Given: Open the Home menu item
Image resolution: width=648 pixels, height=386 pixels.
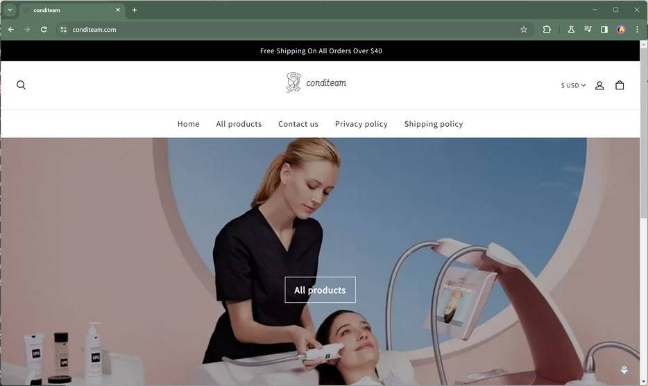Looking at the screenshot, I should point(189,124).
